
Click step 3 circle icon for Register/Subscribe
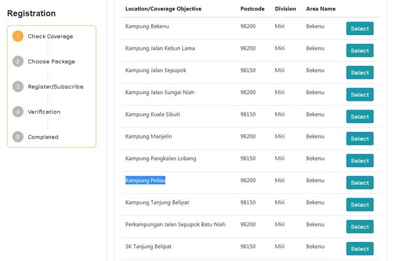coord(18,87)
